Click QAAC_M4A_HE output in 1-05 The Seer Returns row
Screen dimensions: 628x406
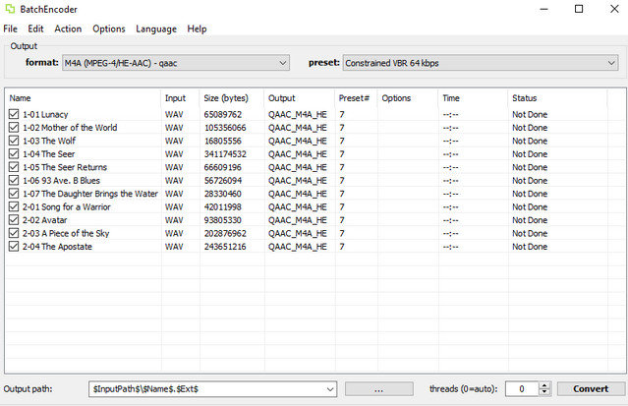(298, 167)
